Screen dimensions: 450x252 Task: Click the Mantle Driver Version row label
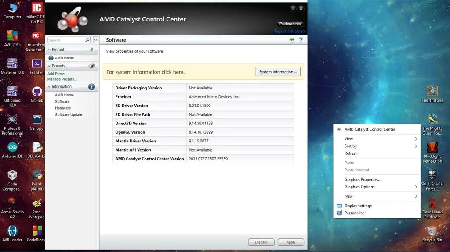tap(135, 141)
